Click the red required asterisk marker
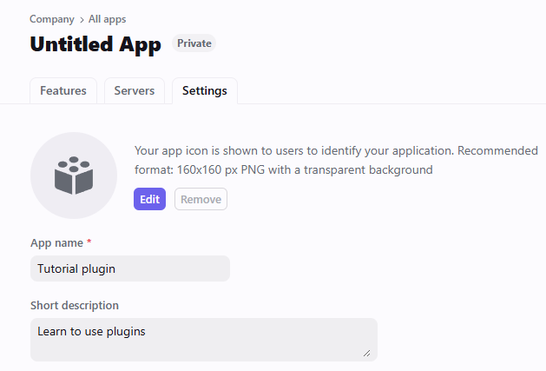This screenshot has height=371, width=546. pyautogui.click(x=89, y=242)
